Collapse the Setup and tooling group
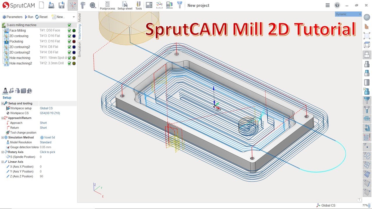 pyautogui.click(x=3, y=103)
